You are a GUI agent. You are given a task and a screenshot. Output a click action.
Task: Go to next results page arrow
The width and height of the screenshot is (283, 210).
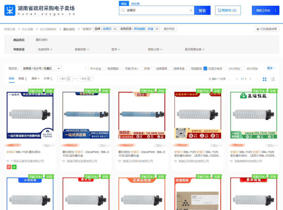(250, 79)
